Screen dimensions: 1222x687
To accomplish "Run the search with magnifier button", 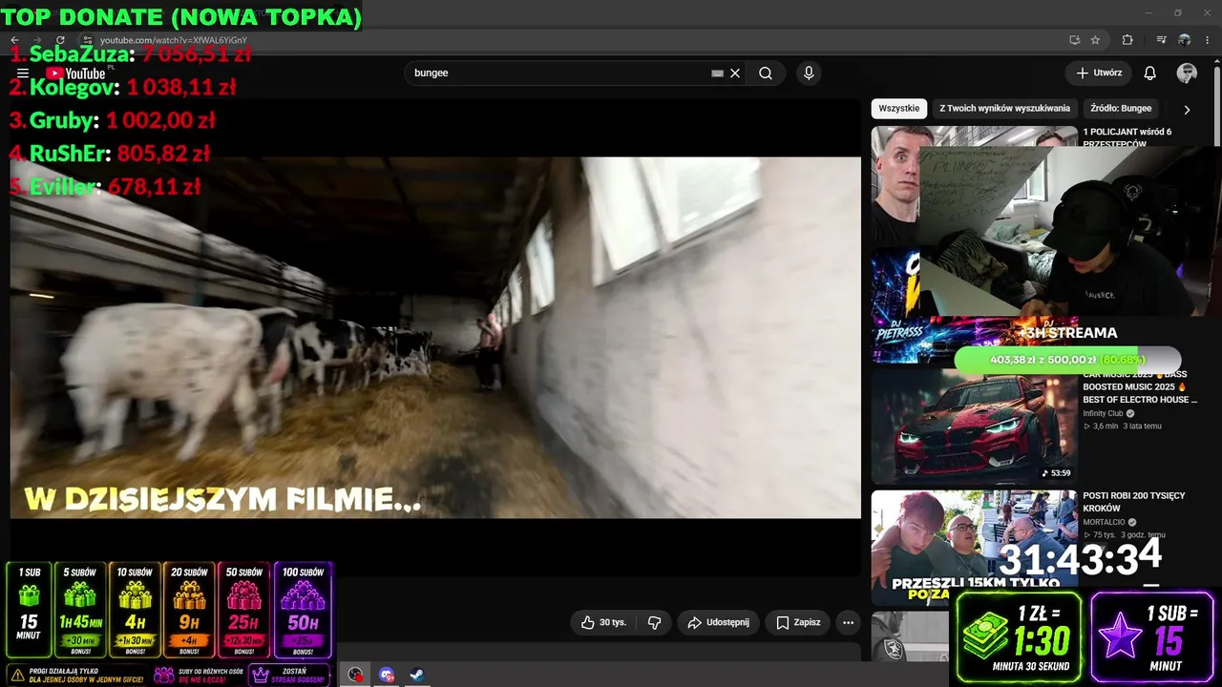I will [766, 73].
